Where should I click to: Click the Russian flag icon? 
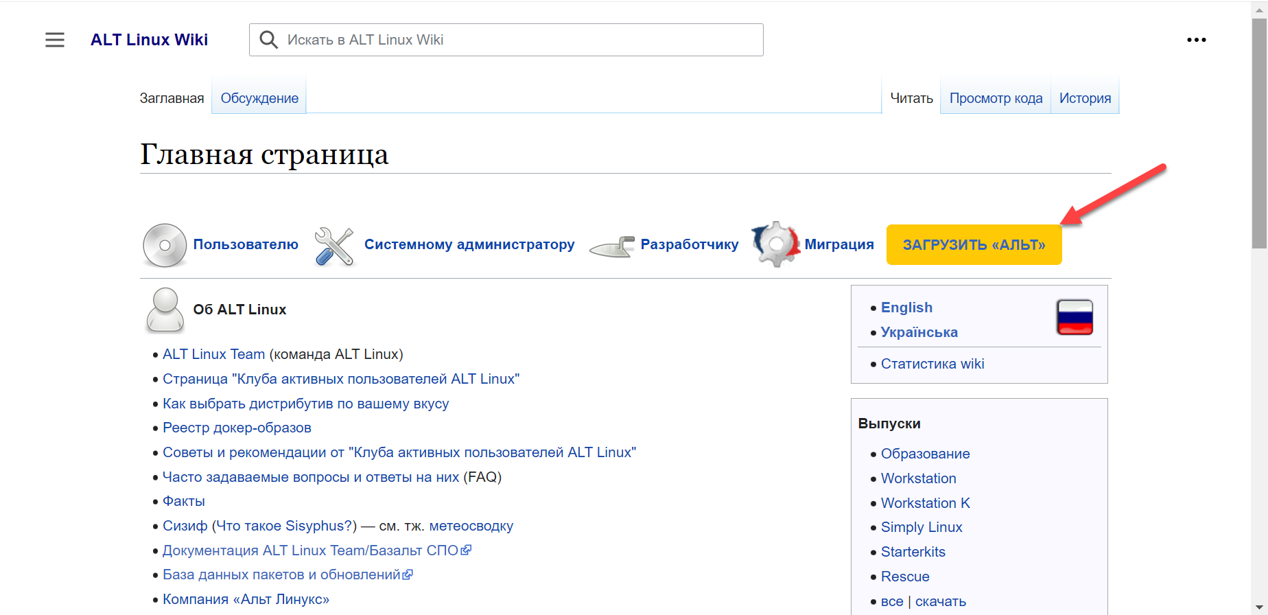1075,317
